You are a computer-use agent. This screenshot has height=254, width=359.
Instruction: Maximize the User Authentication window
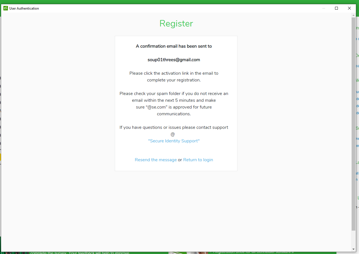pos(336,8)
